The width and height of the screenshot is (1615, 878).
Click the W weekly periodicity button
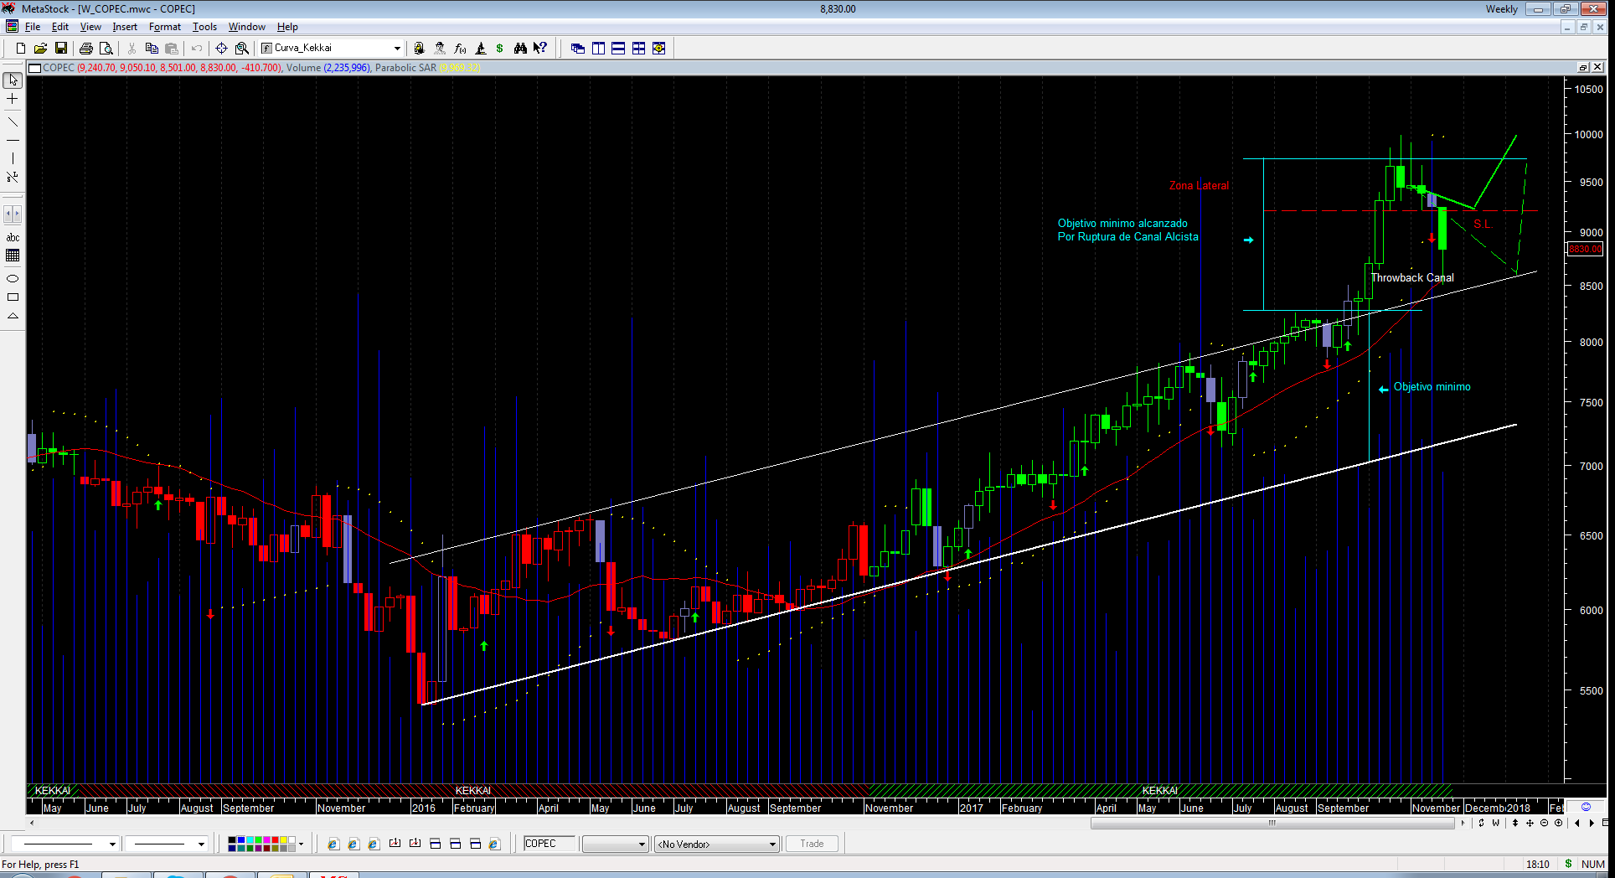[1495, 823]
